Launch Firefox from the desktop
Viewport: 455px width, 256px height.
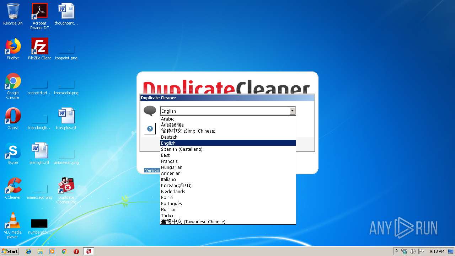click(x=13, y=49)
